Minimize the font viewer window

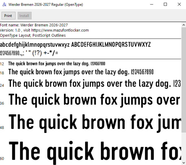pyautogui.click(x=152, y=5)
